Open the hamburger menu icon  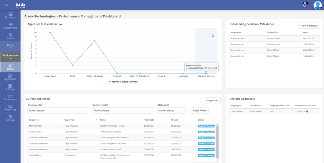6,5
